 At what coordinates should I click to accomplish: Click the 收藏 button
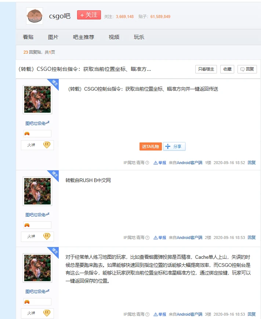point(227,69)
